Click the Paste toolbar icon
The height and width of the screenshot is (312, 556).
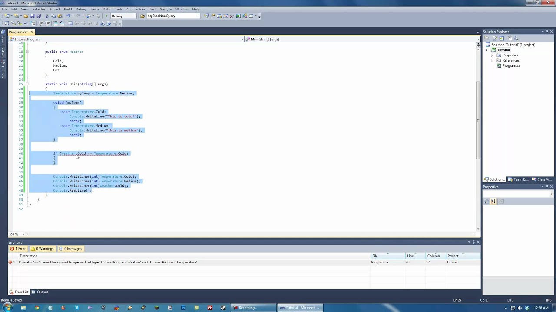[x=60, y=16]
